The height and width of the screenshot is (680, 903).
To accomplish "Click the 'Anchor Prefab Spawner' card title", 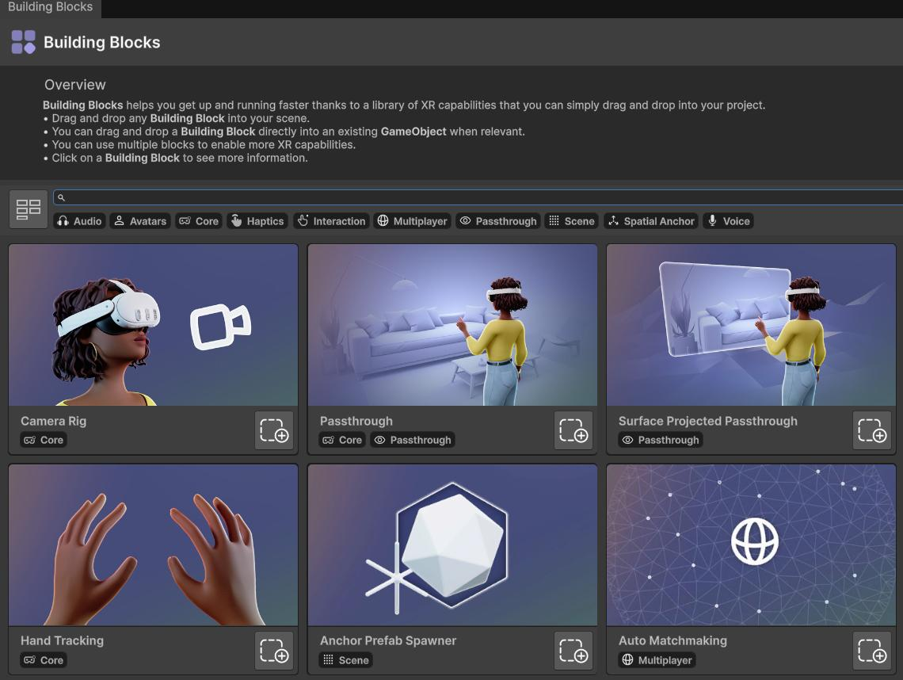I will 388,641.
